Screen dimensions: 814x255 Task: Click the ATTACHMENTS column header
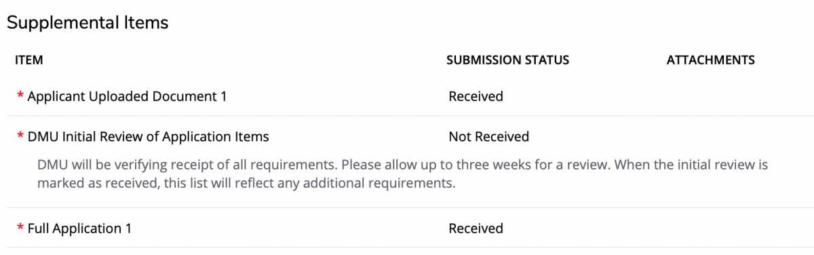710,60
